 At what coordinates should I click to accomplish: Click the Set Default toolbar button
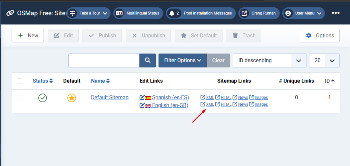(x=199, y=36)
